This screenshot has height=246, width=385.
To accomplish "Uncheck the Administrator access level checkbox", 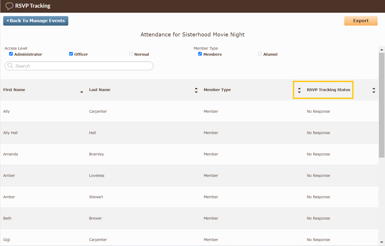I will click(x=11, y=54).
